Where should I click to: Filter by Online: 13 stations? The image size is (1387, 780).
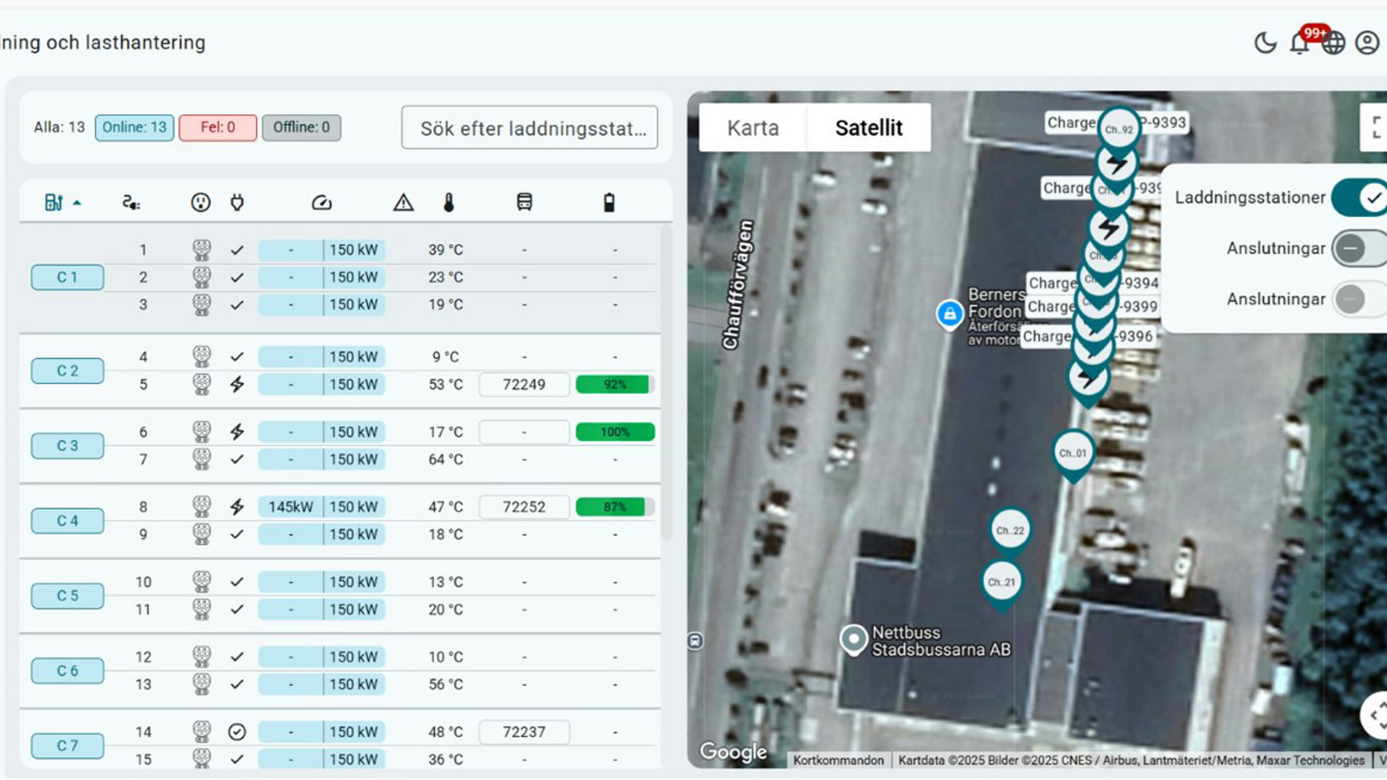(134, 127)
